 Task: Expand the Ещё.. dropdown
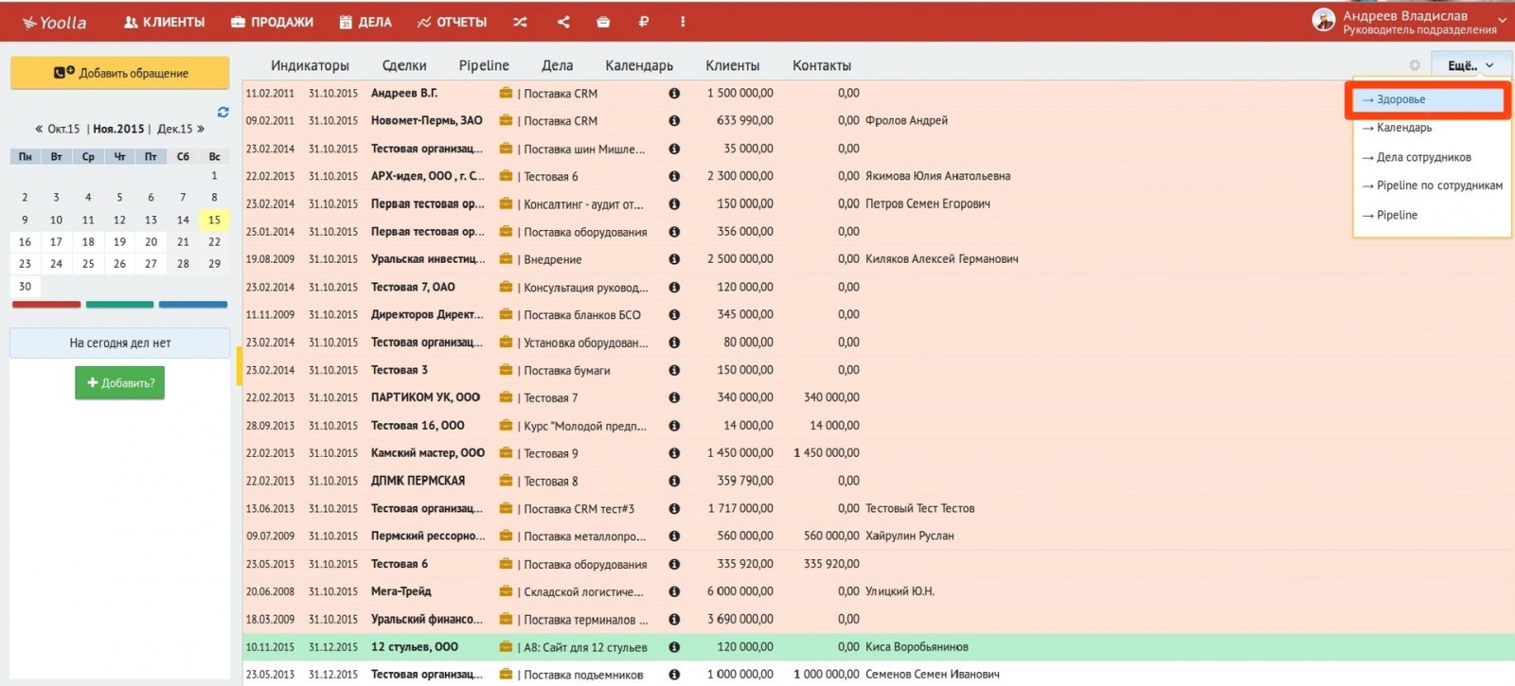click(x=1470, y=65)
